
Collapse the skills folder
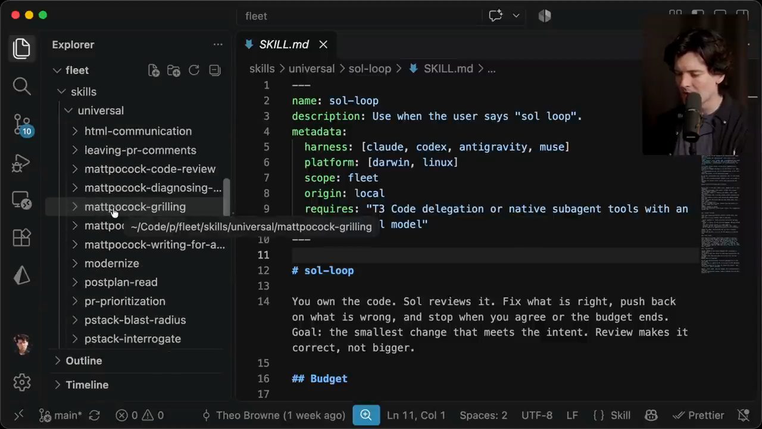61,92
